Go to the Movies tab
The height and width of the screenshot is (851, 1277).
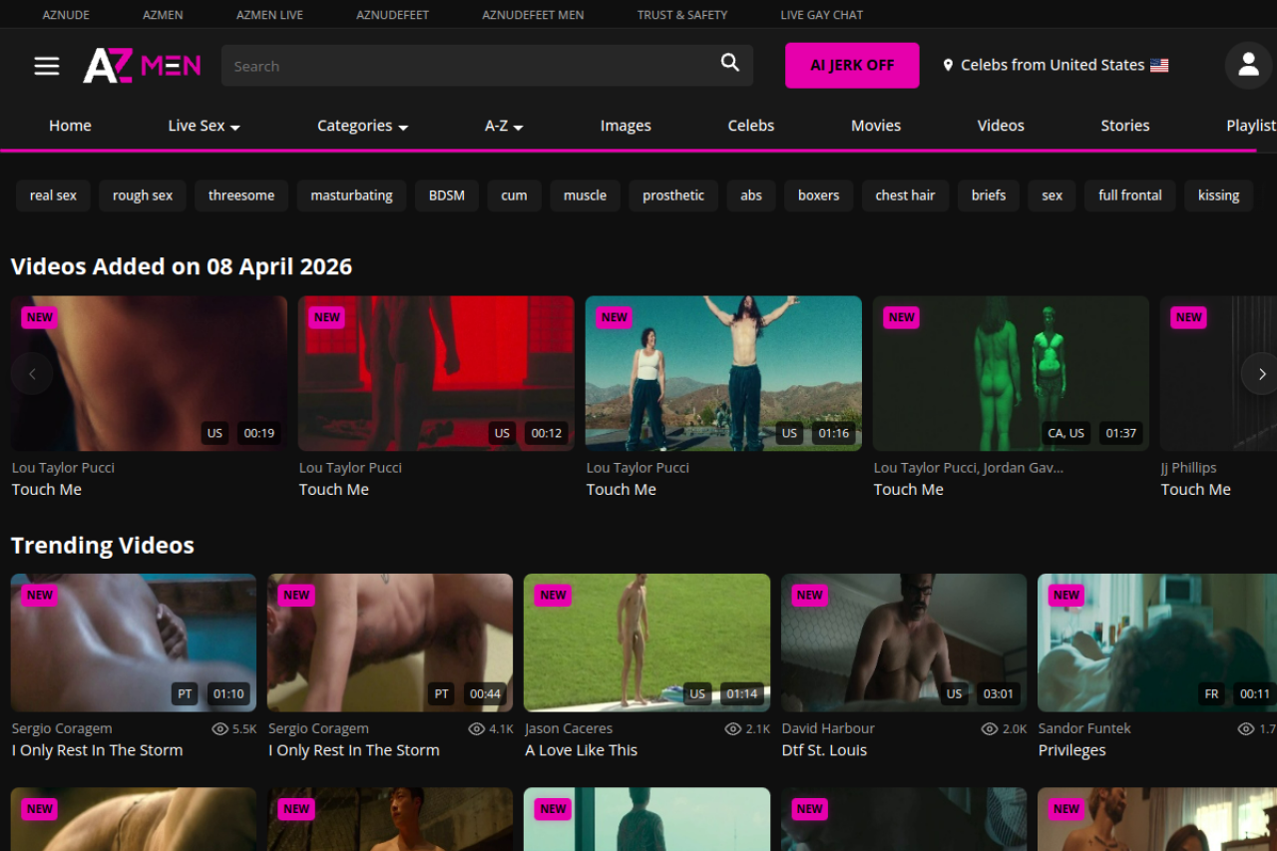[x=875, y=126]
